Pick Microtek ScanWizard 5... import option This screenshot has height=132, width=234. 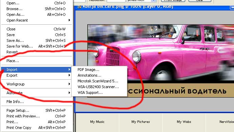[99, 81]
